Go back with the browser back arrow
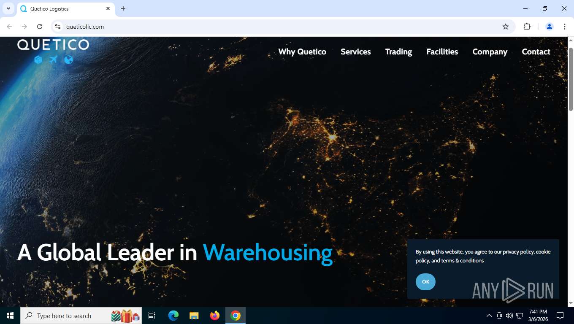The height and width of the screenshot is (324, 574). pos(9,27)
